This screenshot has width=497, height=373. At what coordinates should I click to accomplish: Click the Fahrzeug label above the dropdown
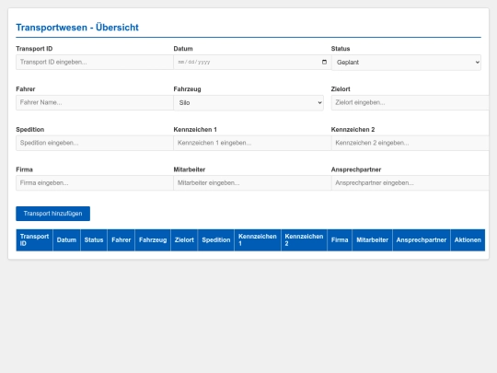188,89
